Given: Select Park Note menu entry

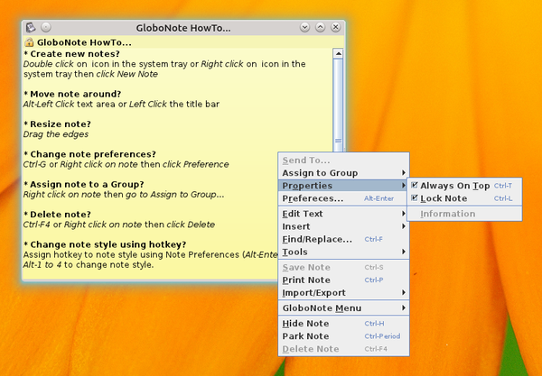Looking at the screenshot, I should [344, 336].
